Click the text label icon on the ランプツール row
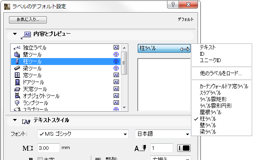255x160 pixels. (x=116, y=103)
